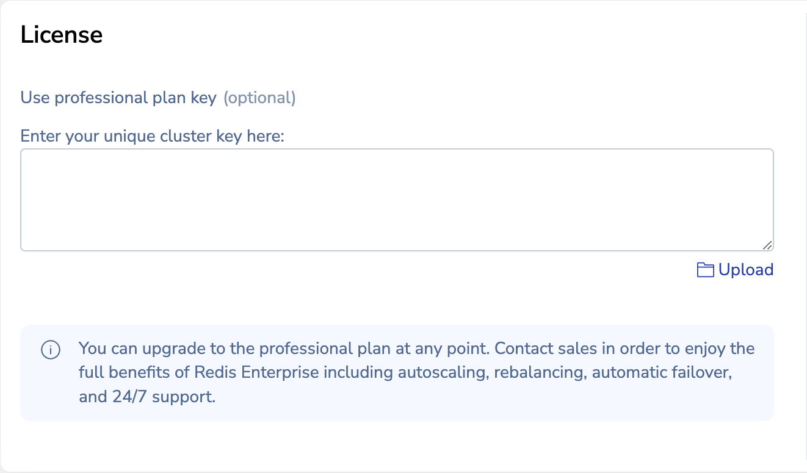807x473 pixels.
Task: Open the '(optional)' disclosure text
Action: coord(260,98)
